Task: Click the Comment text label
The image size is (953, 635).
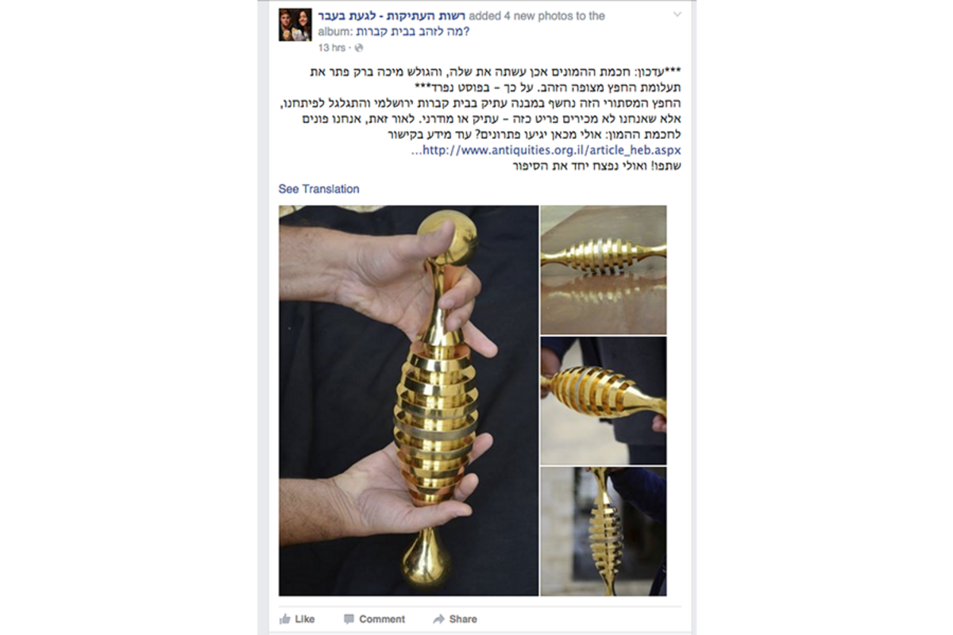Action: [x=382, y=619]
